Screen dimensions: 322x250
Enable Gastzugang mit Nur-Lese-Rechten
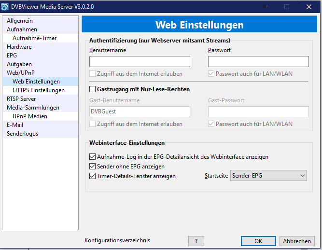click(92, 89)
